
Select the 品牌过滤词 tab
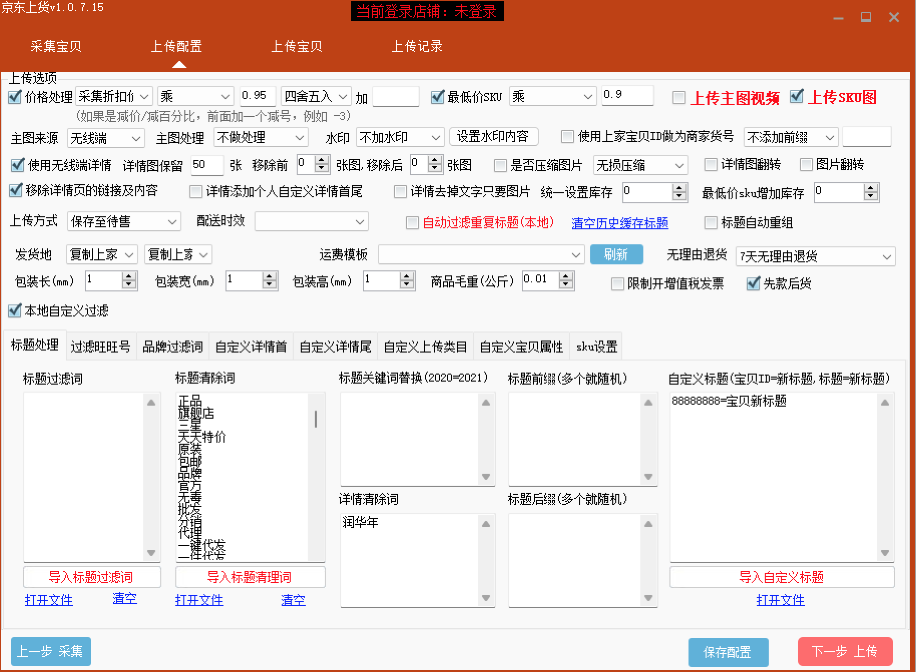(x=173, y=346)
